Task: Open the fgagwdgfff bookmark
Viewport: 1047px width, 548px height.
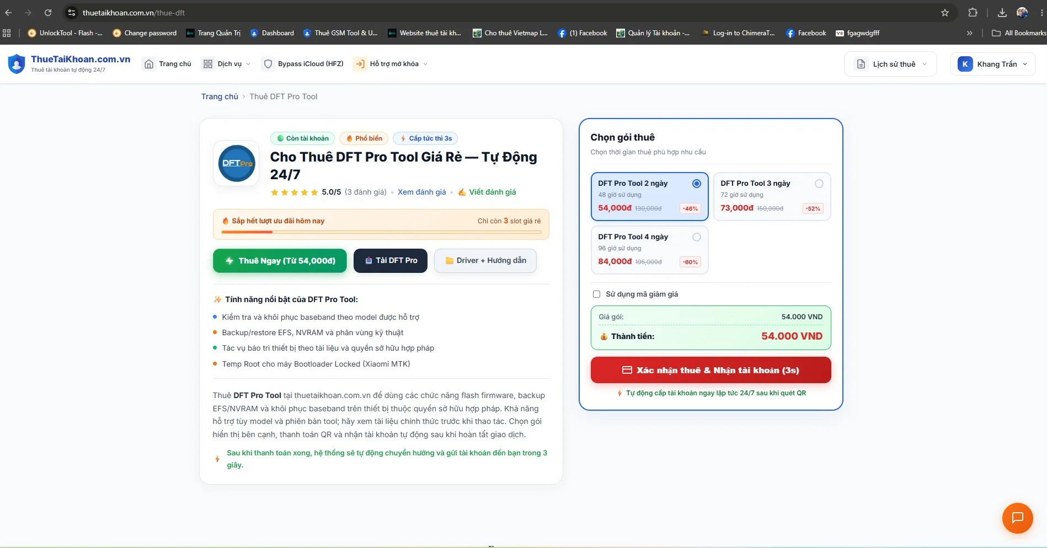Action: click(858, 33)
